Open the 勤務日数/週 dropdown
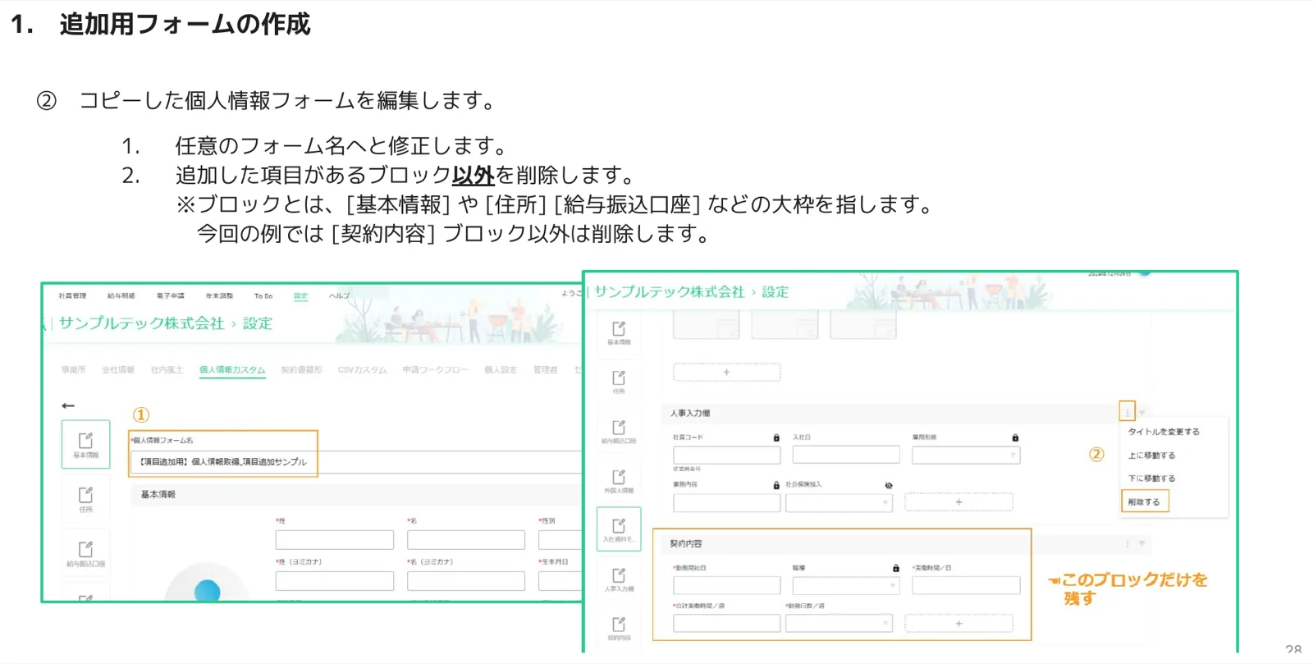Image resolution: width=1313 pixels, height=664 pixels. pyautogui.click(x=839, y=624)
